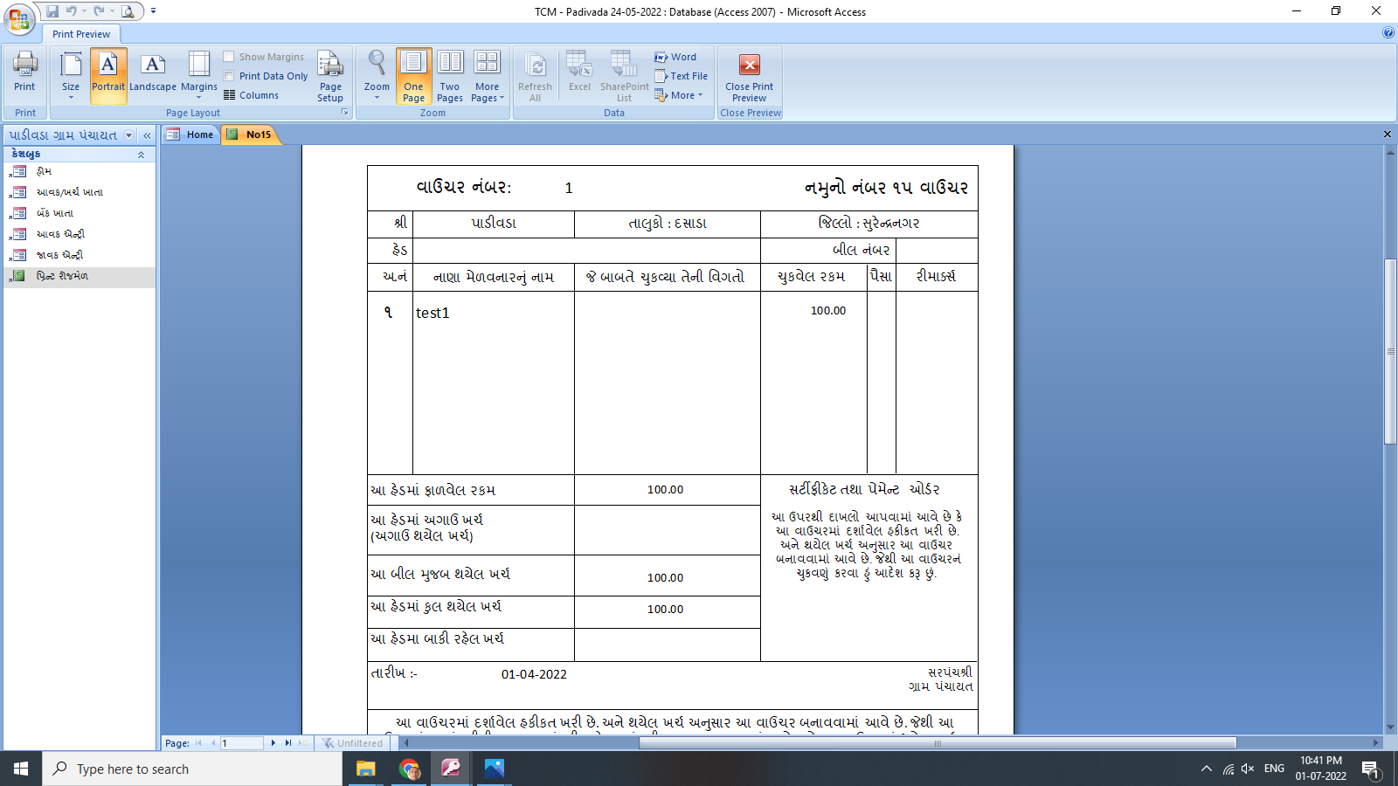1398x786 pixels.
Task: Click Close Print Preview
Action: pyautogui.click(x=749, y=76)
